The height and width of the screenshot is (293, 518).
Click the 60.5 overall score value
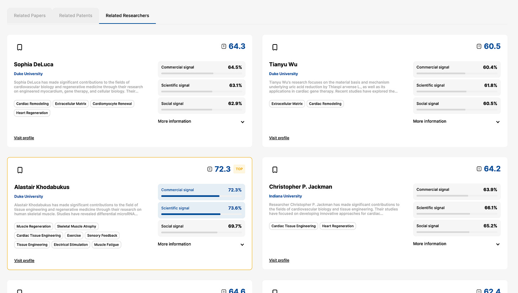click(492, 46)
